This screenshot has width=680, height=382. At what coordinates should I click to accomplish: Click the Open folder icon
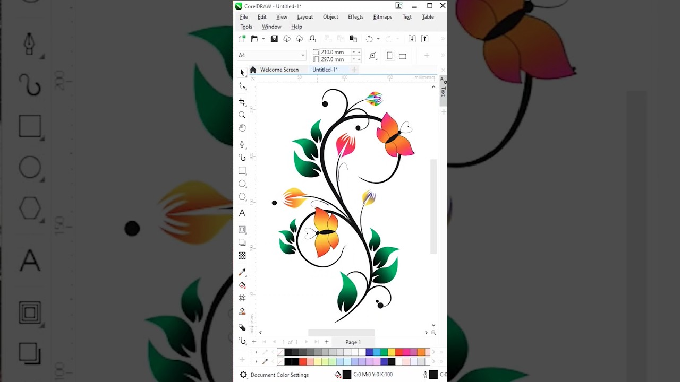pyautogui.click(x=254, y=39)
